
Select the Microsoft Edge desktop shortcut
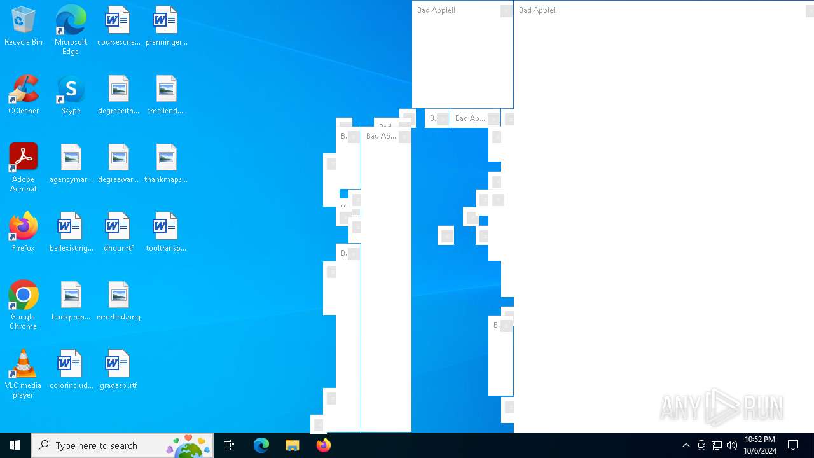click(71, 31)
